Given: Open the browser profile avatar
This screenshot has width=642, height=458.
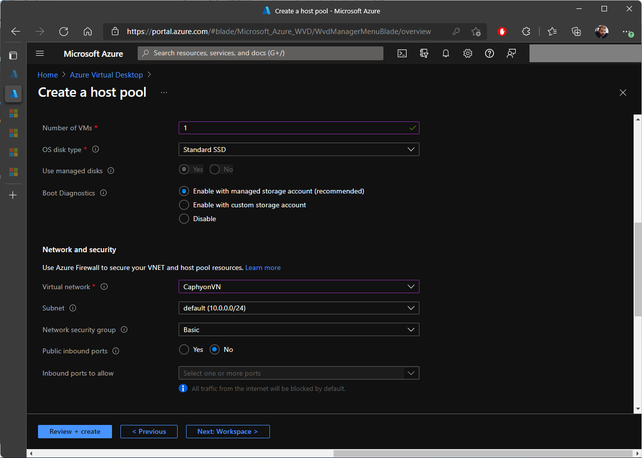Looking at the screenshot, I should 602,32.
